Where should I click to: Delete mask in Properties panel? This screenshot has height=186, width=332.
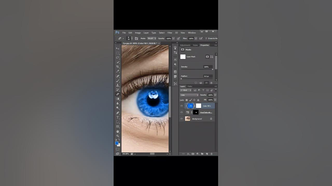click(211, 83)
